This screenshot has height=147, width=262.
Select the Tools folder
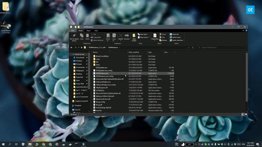click(x=98, y=65)
